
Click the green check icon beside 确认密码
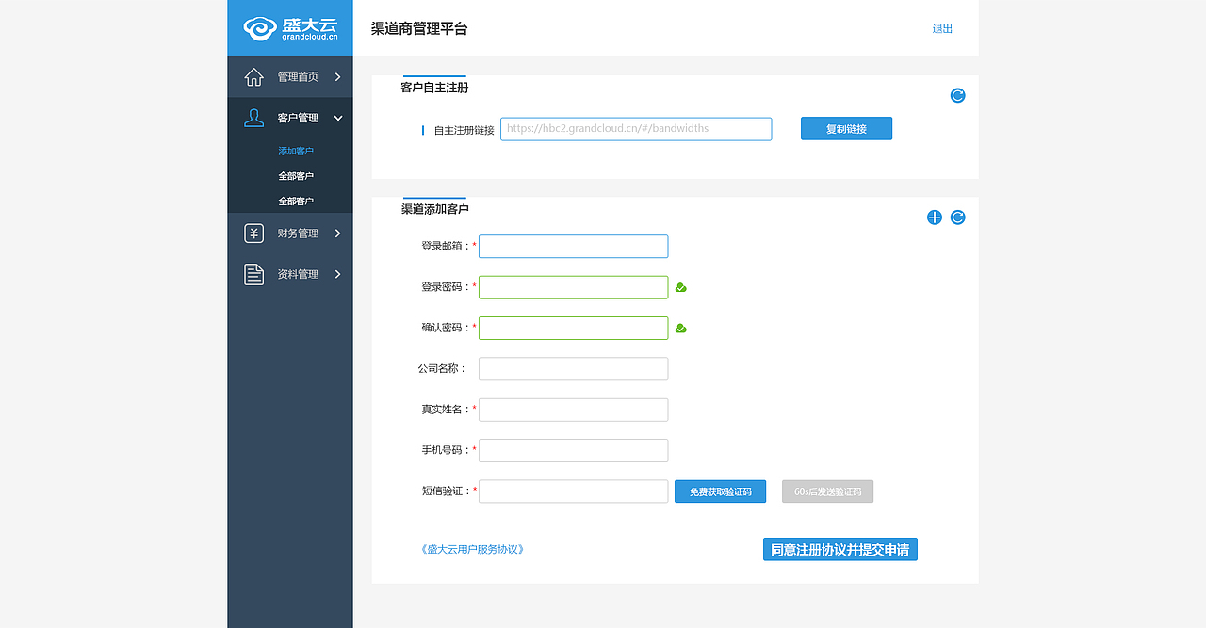[x=681, y=329]
